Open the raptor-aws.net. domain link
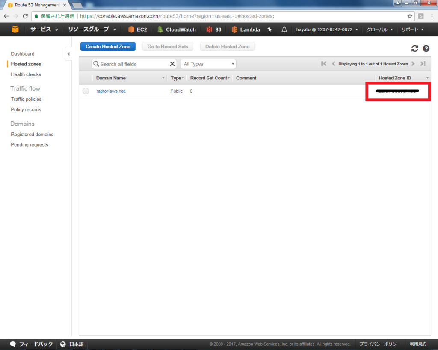Viewport: 438px width, 350px height. pyautogui.click(x=111, y=91)
